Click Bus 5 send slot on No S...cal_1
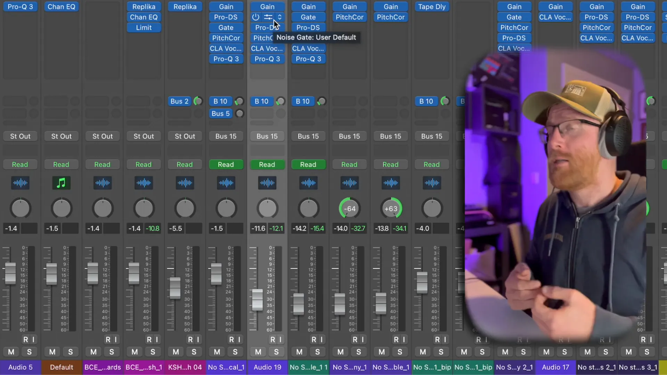The width and height of the screenshot is (667, 375). [221, 114]
